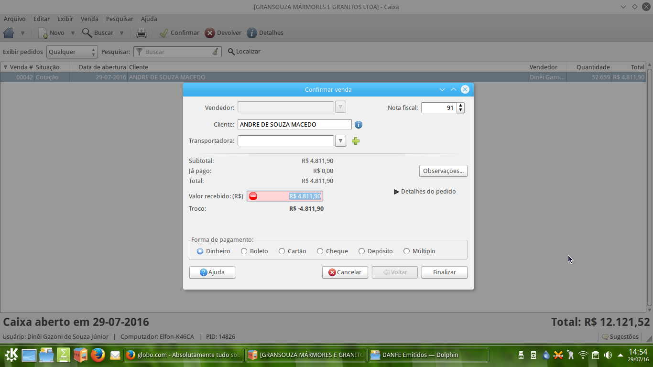
Task: Select Boleto payment option
Action: [254, 251]
